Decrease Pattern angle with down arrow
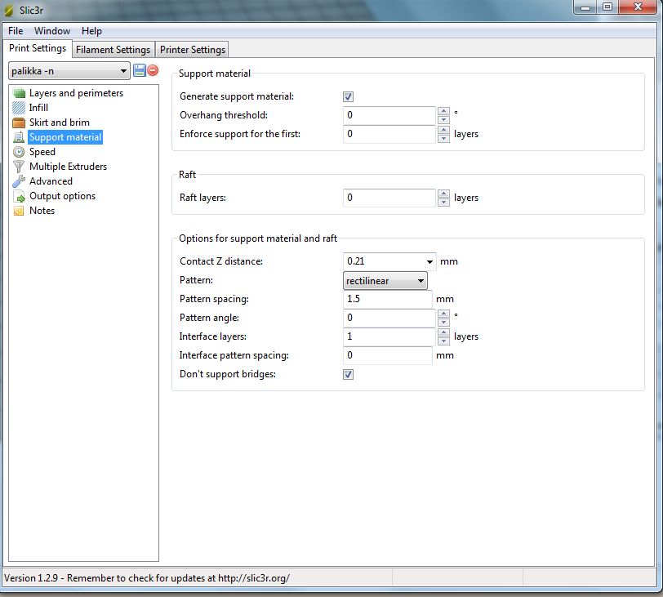 pyautogui.click(x=443, y=323)
